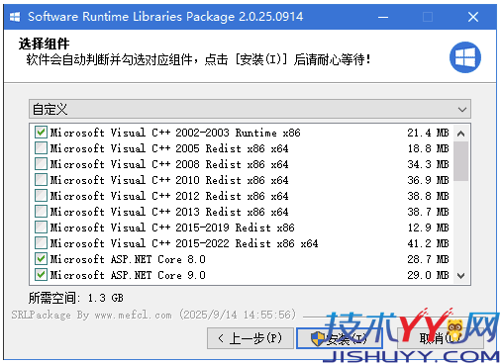Select the 18.8 MB size value

tap(428, 148)
